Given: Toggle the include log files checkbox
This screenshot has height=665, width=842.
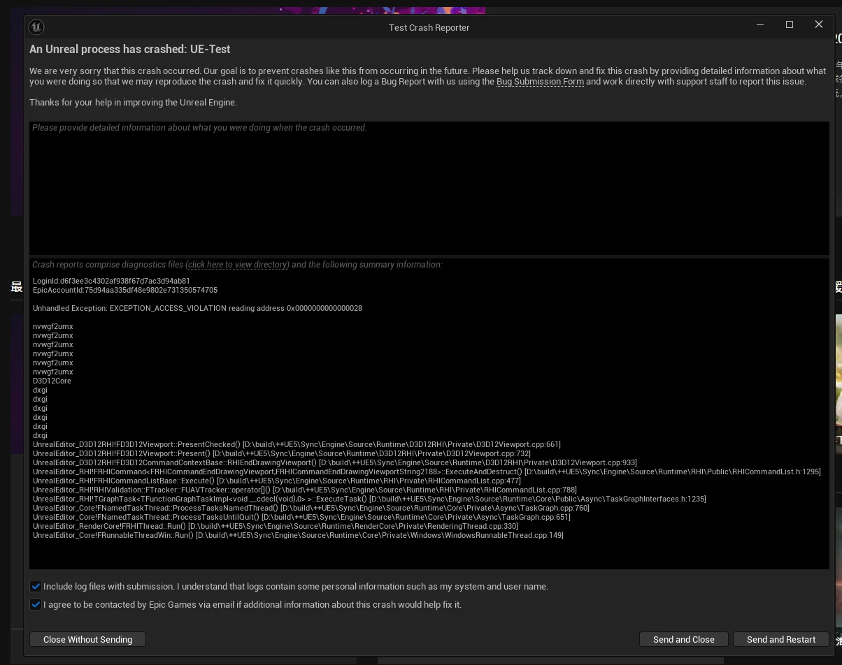Looking at the screenshot, I should [36, 586].
